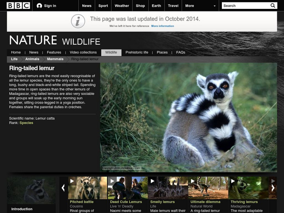The height and width of the screenshot is (213, 284).
Task: Open the Earth section
Action: 156,6
